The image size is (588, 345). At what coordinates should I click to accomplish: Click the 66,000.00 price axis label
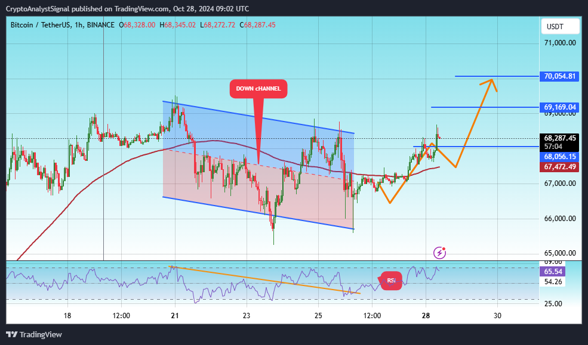(x=560, y=219)
